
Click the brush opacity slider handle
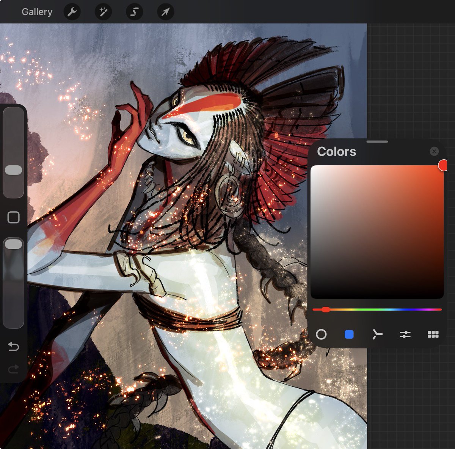point(13,244)
